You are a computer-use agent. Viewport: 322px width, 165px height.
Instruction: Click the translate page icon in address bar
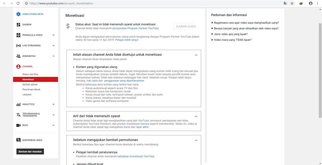[x=285, y=3]
